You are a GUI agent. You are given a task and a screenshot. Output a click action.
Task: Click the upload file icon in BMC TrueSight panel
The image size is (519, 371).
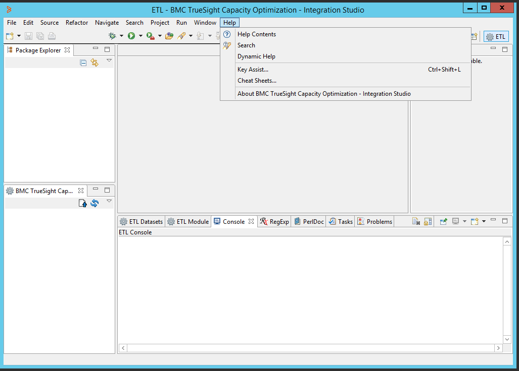tap(83, 203)
